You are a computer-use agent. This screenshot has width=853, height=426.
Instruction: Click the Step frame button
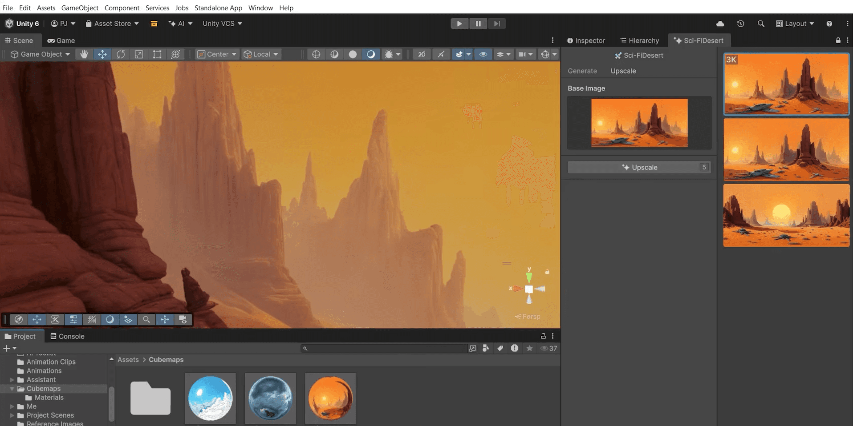(x=497, y=24)
